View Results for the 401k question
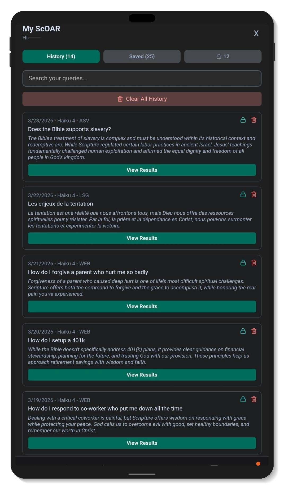 click(142, 375)
